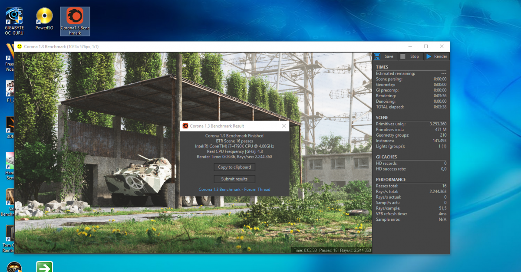The width and height of the screenshot is (521, 272).
Task: Select the 3DM desktop shortcut behind the window
Action: pos(10,127)
